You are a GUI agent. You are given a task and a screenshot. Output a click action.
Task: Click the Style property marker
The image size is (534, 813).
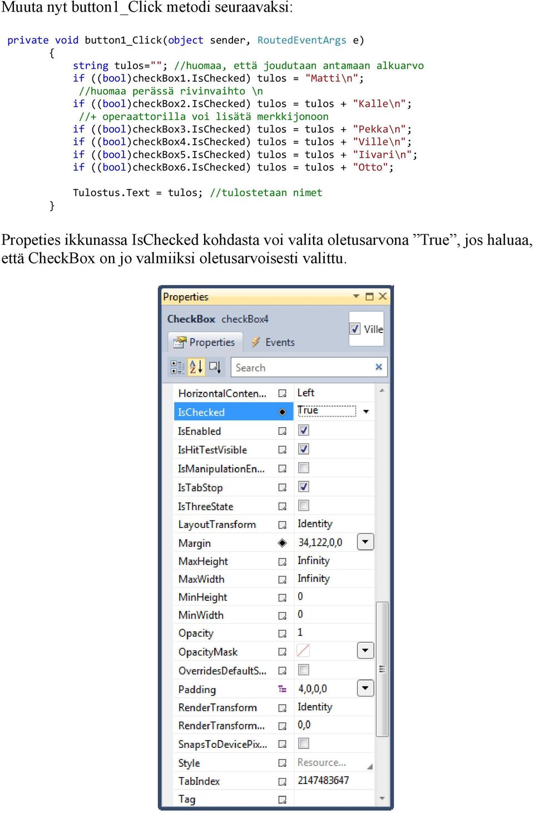282,763
